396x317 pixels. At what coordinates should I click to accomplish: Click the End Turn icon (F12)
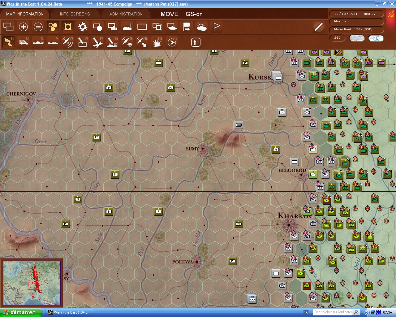tap(172, 42)
